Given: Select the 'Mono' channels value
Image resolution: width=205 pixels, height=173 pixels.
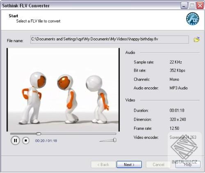Looking at the screenshot, I should (x=174, y=79).
